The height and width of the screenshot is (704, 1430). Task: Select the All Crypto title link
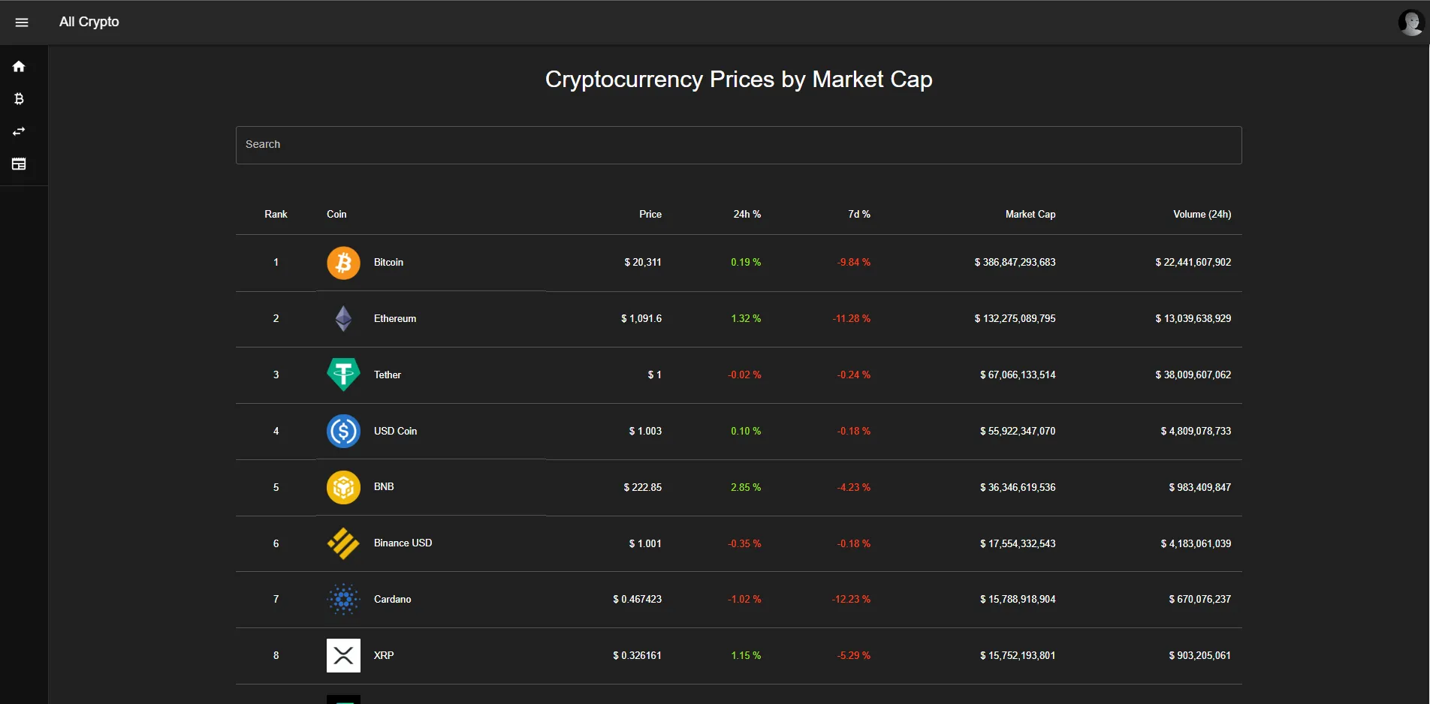pyautogui.click(x=89, y=22)
